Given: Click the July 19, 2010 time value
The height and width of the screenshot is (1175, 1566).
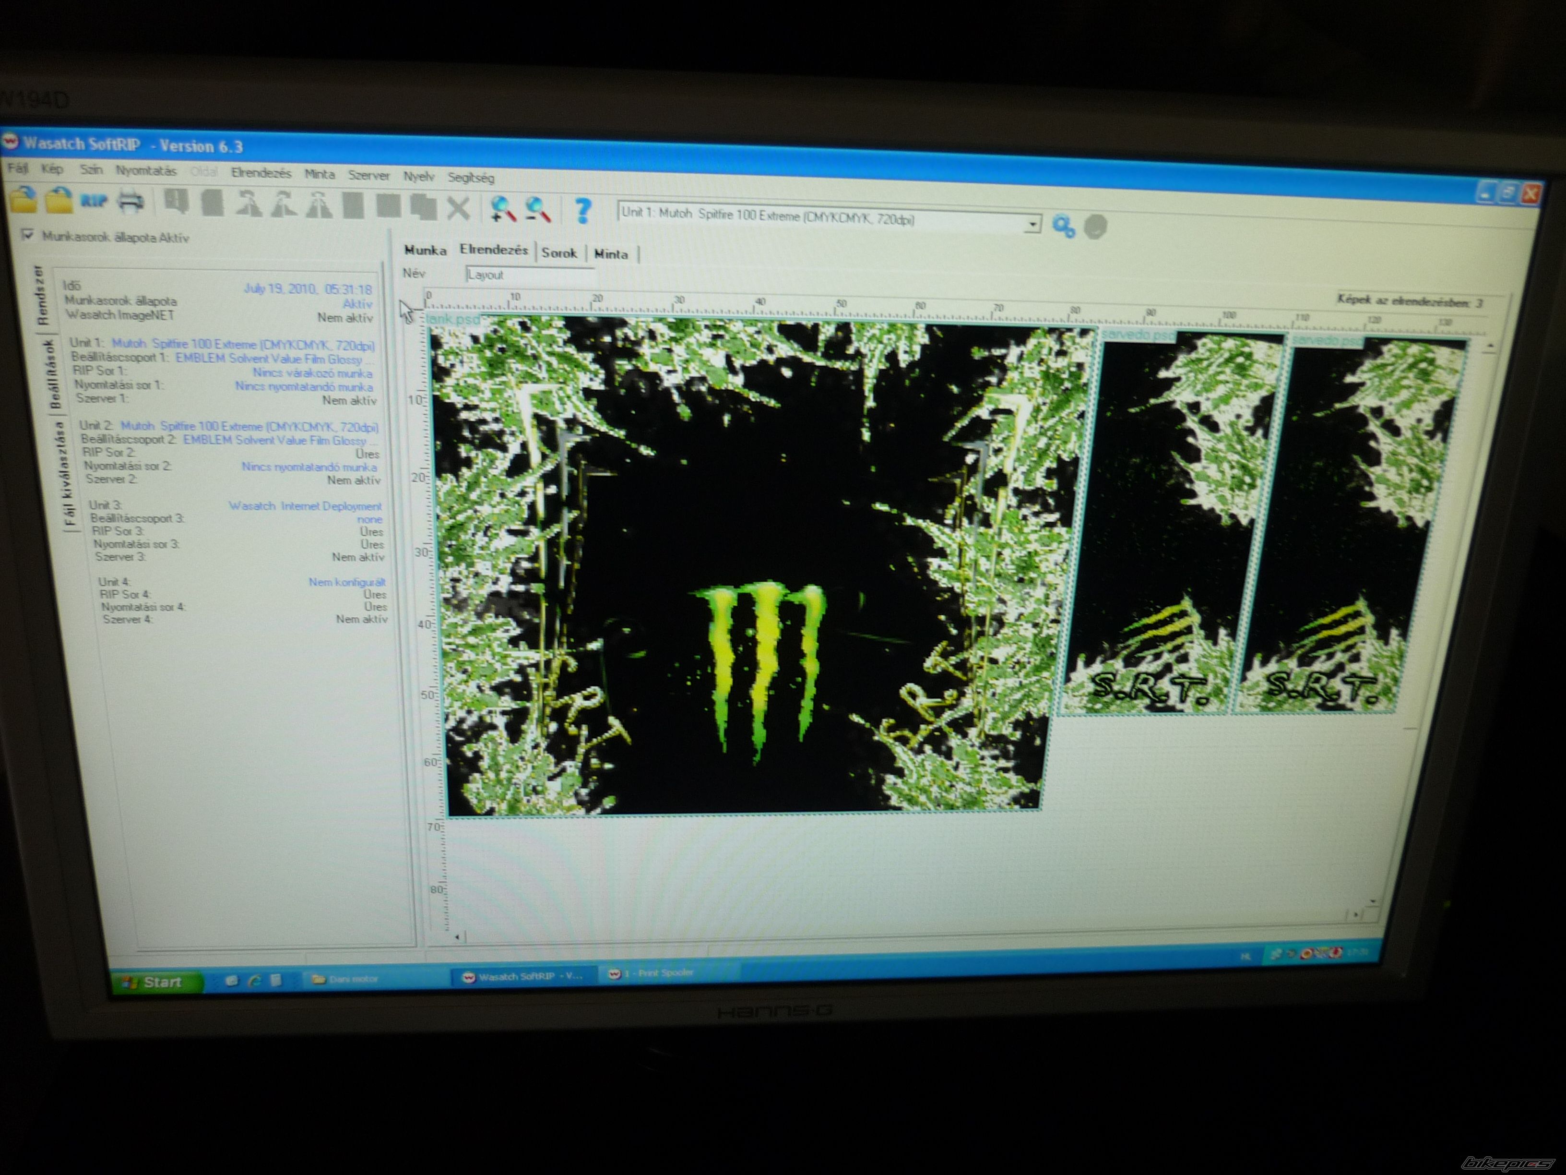Looking at the screenshot, I should pos(308,289).
